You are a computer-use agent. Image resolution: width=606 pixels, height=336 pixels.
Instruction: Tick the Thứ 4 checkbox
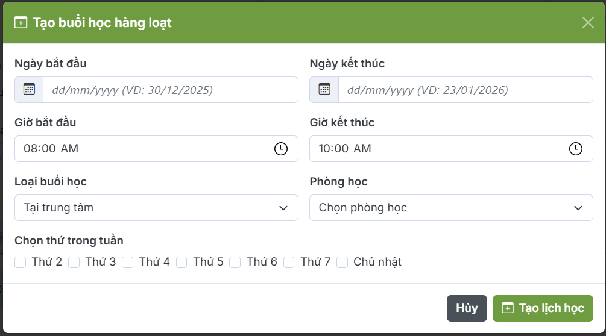128,262
